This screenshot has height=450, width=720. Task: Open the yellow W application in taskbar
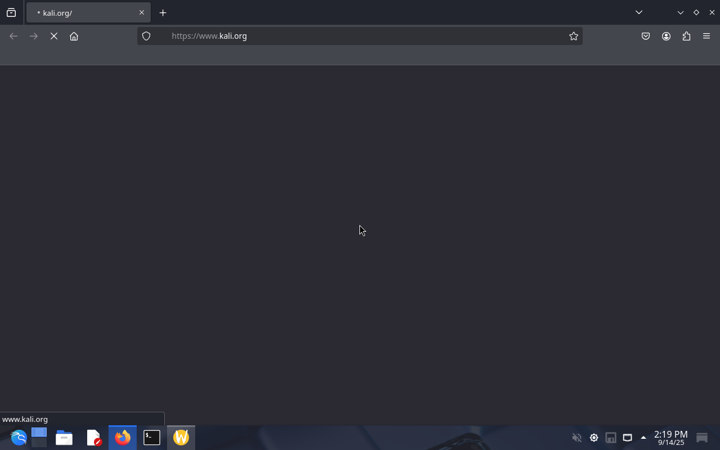(x=181, y=437)
